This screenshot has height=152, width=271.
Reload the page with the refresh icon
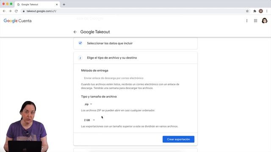(x=16, y=11)
